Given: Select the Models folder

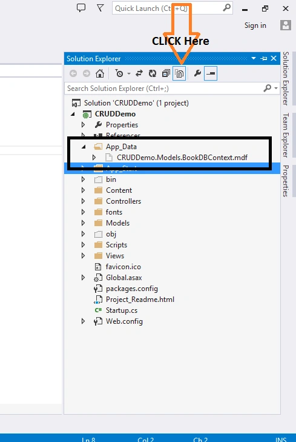Looking at the screenshot, I should pos(117,223).
